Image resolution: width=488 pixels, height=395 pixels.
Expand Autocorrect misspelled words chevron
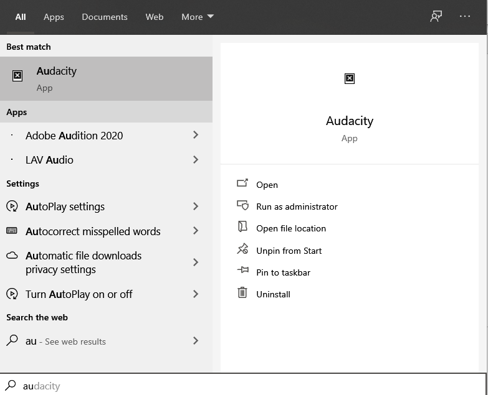pyautogui.click(x=196, y=231)
